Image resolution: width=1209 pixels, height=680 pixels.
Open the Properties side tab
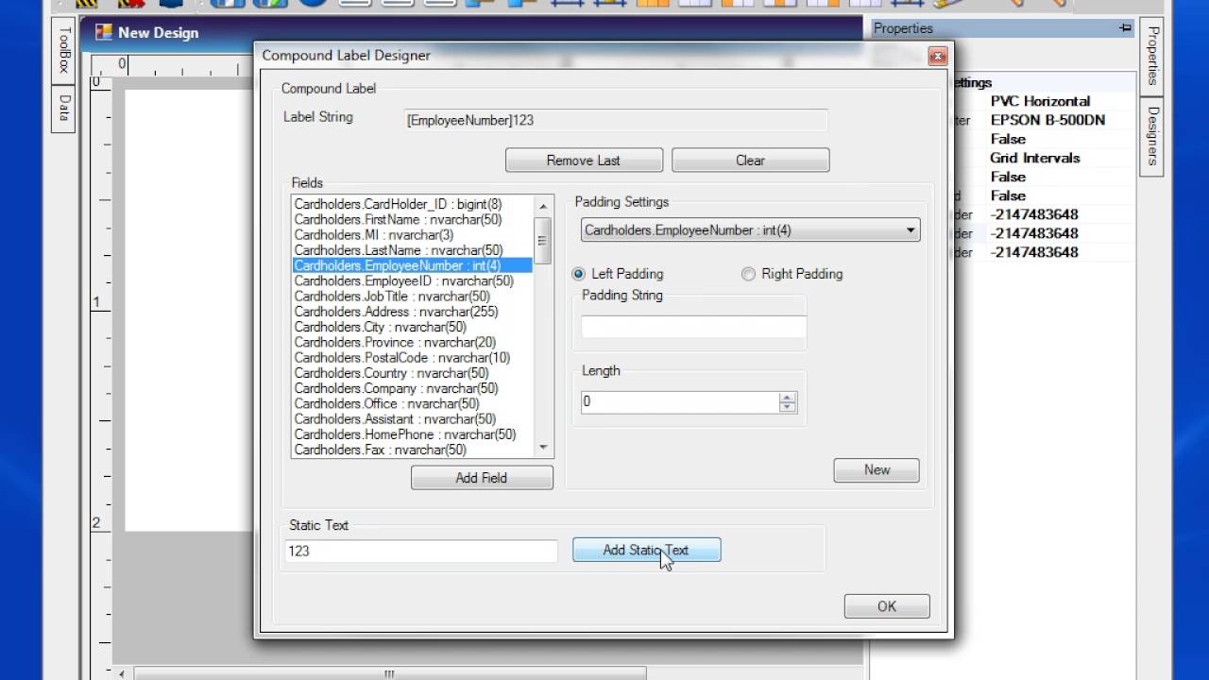[1152, 57]
